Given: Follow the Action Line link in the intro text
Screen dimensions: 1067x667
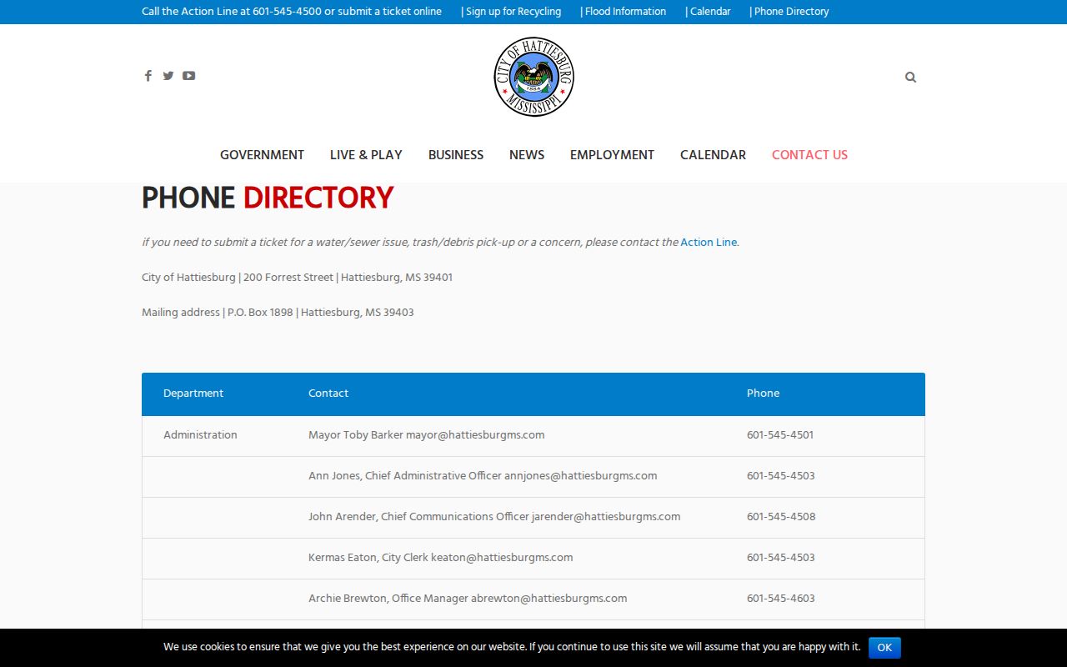Looking at the screenshot, I should click(x=709, y=243).
